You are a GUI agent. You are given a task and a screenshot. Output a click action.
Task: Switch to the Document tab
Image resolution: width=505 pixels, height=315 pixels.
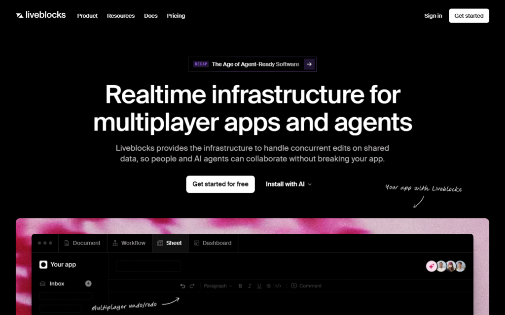pos(83,243)
